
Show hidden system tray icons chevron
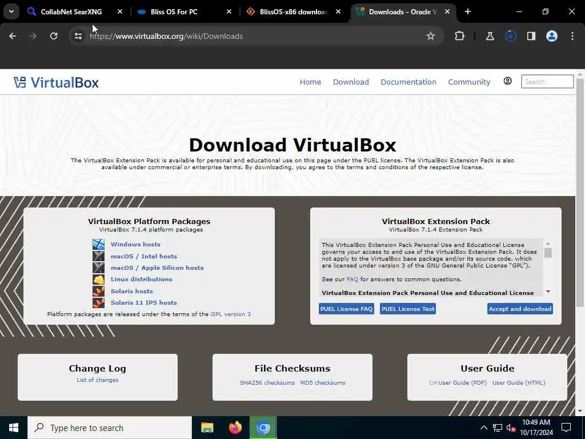(483, 428)
